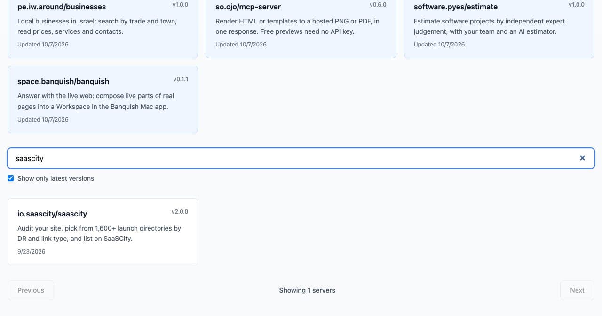Screen dimensions: 602x316
Task: Click the description about estimating software projects
Action: pos(489,26)
